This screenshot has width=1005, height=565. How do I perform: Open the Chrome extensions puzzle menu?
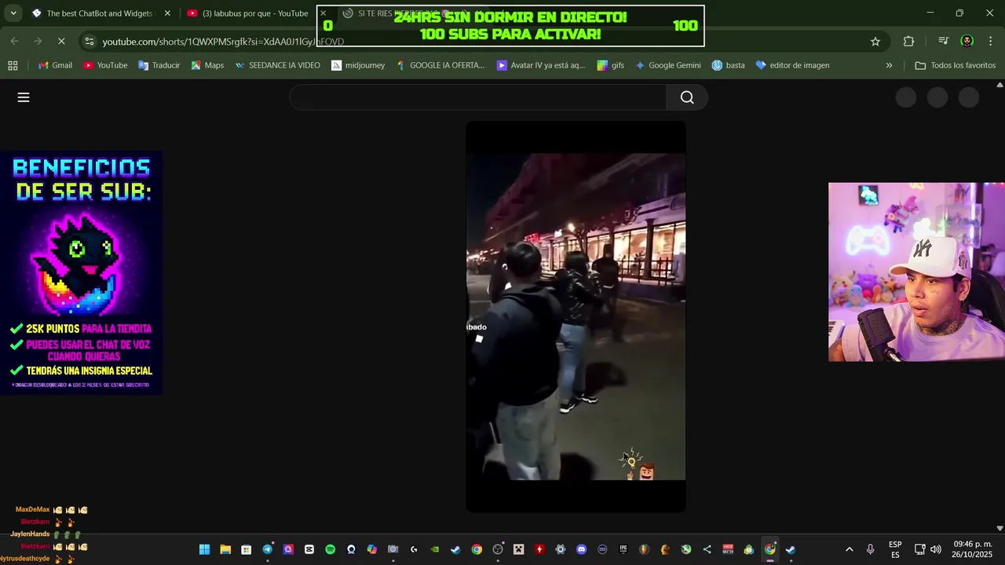tap(909, 42)
